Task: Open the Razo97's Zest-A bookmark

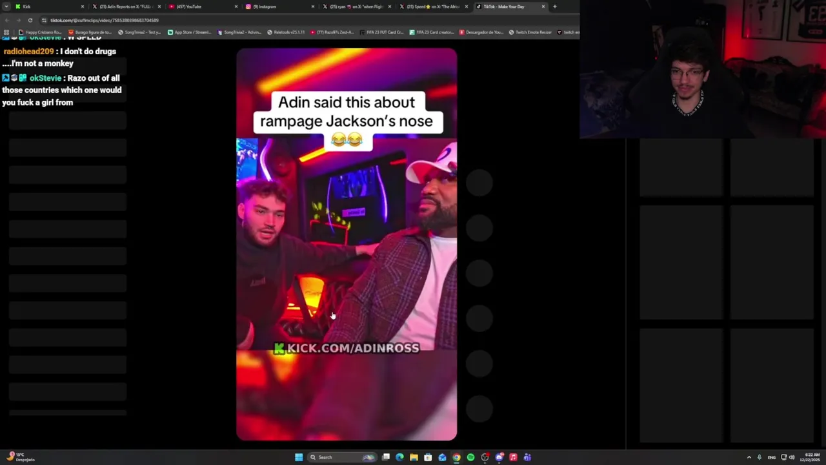Action: click(332, 32)
